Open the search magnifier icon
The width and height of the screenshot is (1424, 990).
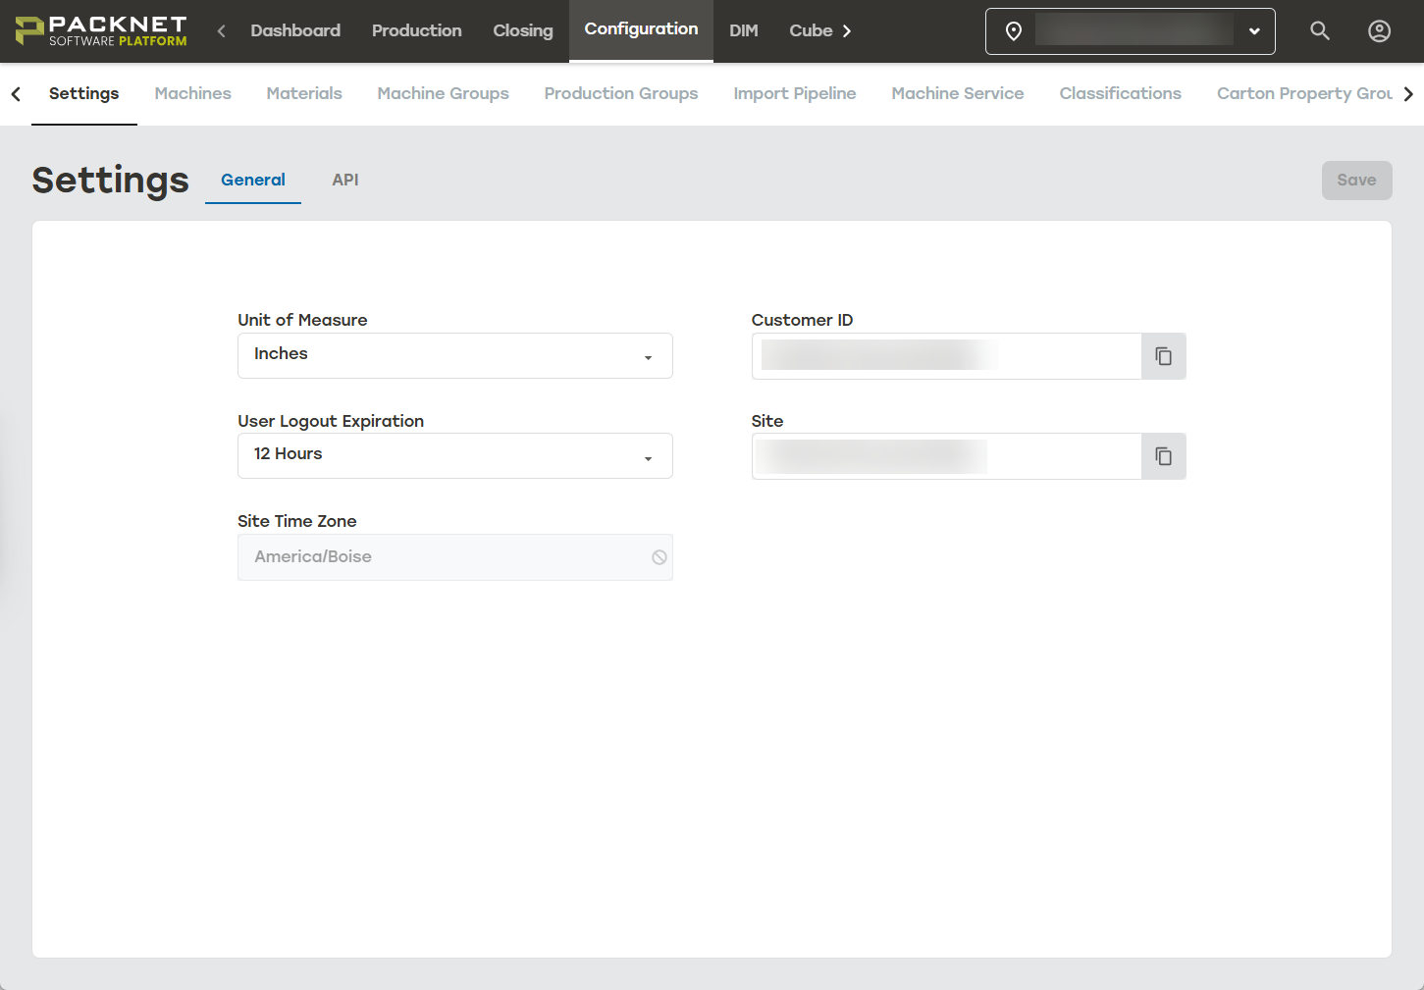[x=1320, y=31]
